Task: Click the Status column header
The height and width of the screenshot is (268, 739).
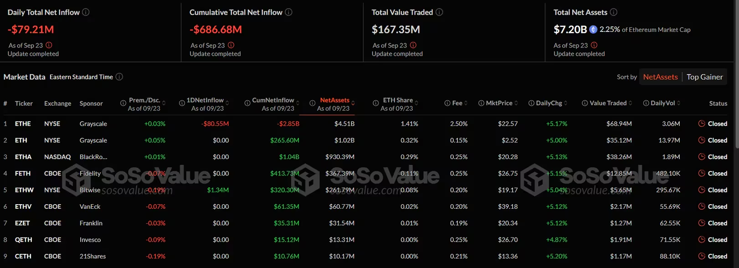Action: (x=718, y=103)
